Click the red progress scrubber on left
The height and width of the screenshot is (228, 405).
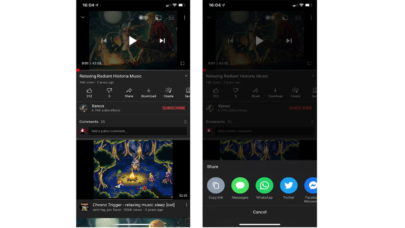78,70
